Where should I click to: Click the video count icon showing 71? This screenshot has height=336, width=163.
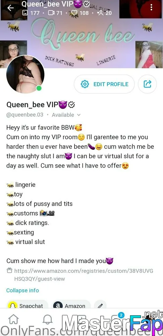click(x=51, y=13)
